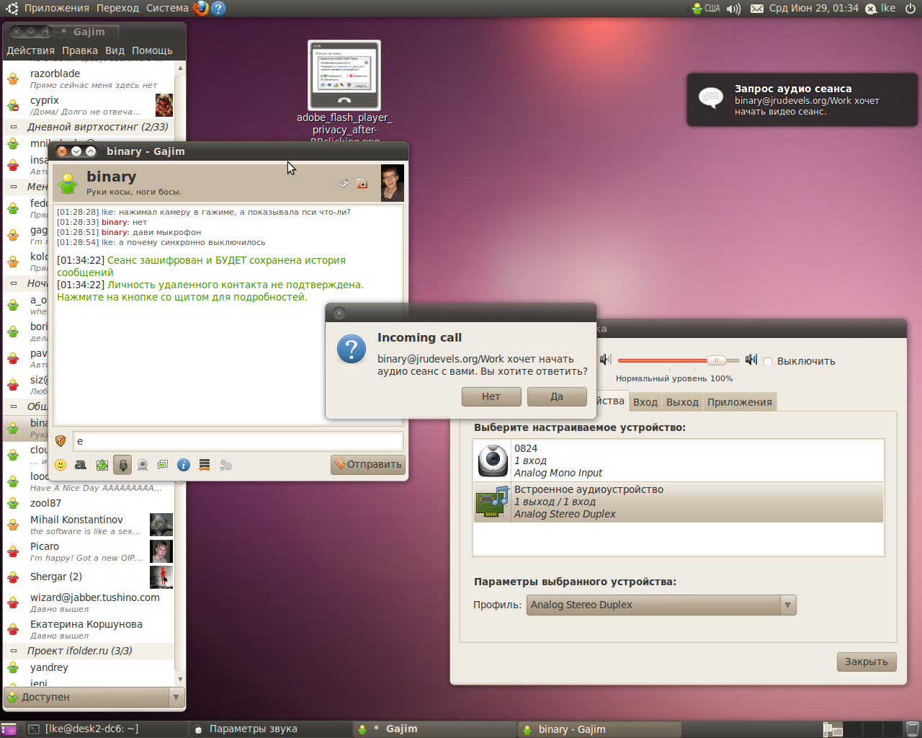
Task: Switch to the Приложения tab
Action: point(739,402)
